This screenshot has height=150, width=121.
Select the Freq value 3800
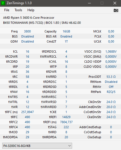[27, 31]
